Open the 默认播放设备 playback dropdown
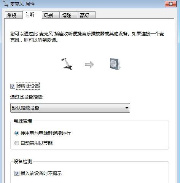The width and height of the screenshot is (180, 183). (70, 108)
